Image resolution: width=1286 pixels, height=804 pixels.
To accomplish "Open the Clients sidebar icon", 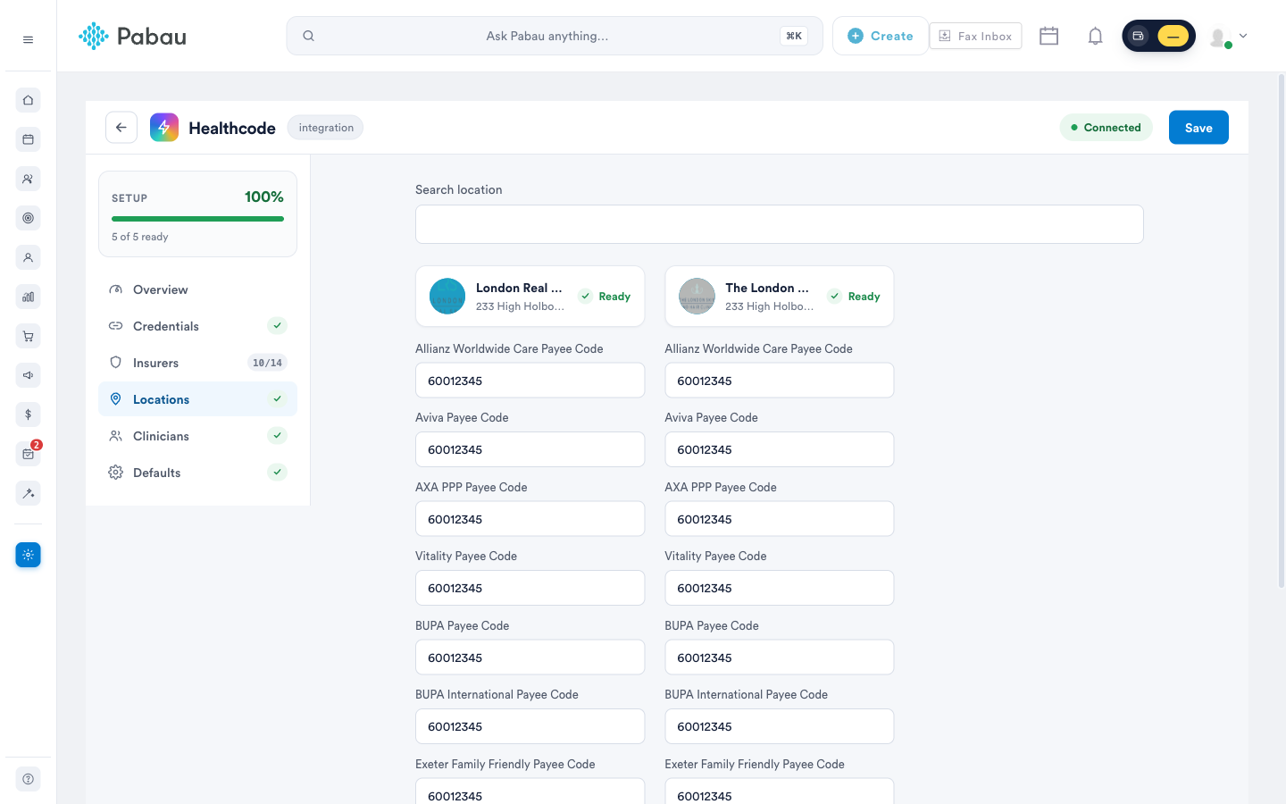I will (x=28, y=179).
